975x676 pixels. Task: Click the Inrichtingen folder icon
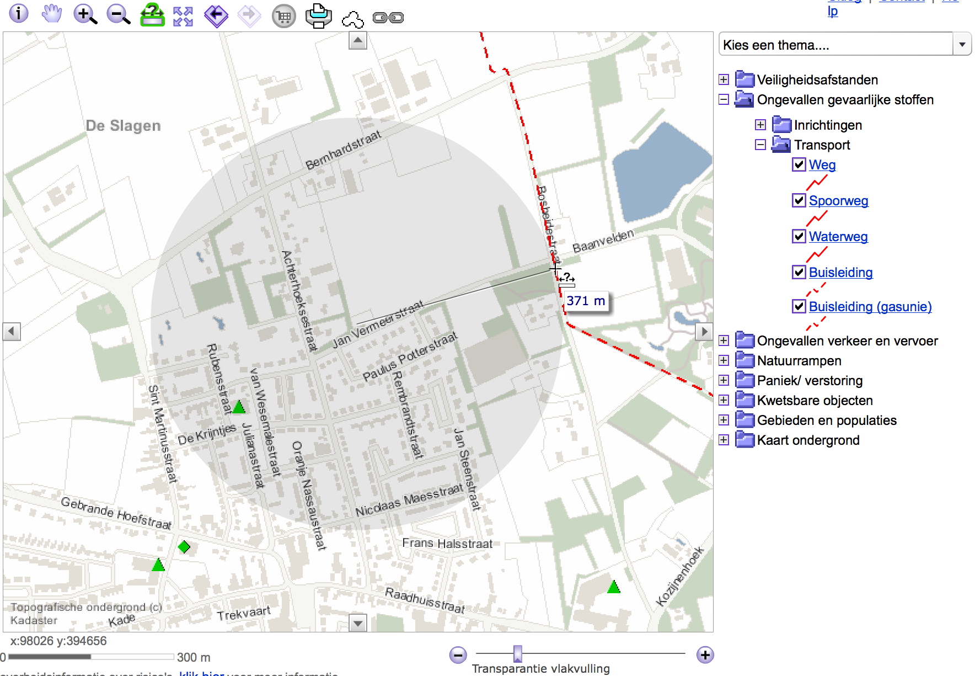[x=781, y=125]
